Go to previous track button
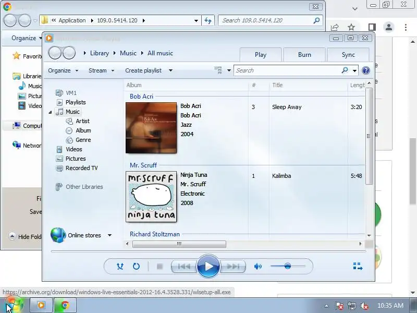The image size is (417, 313). pos(184,266)
